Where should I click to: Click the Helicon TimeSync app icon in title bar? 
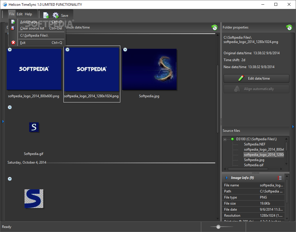[5, 4]
